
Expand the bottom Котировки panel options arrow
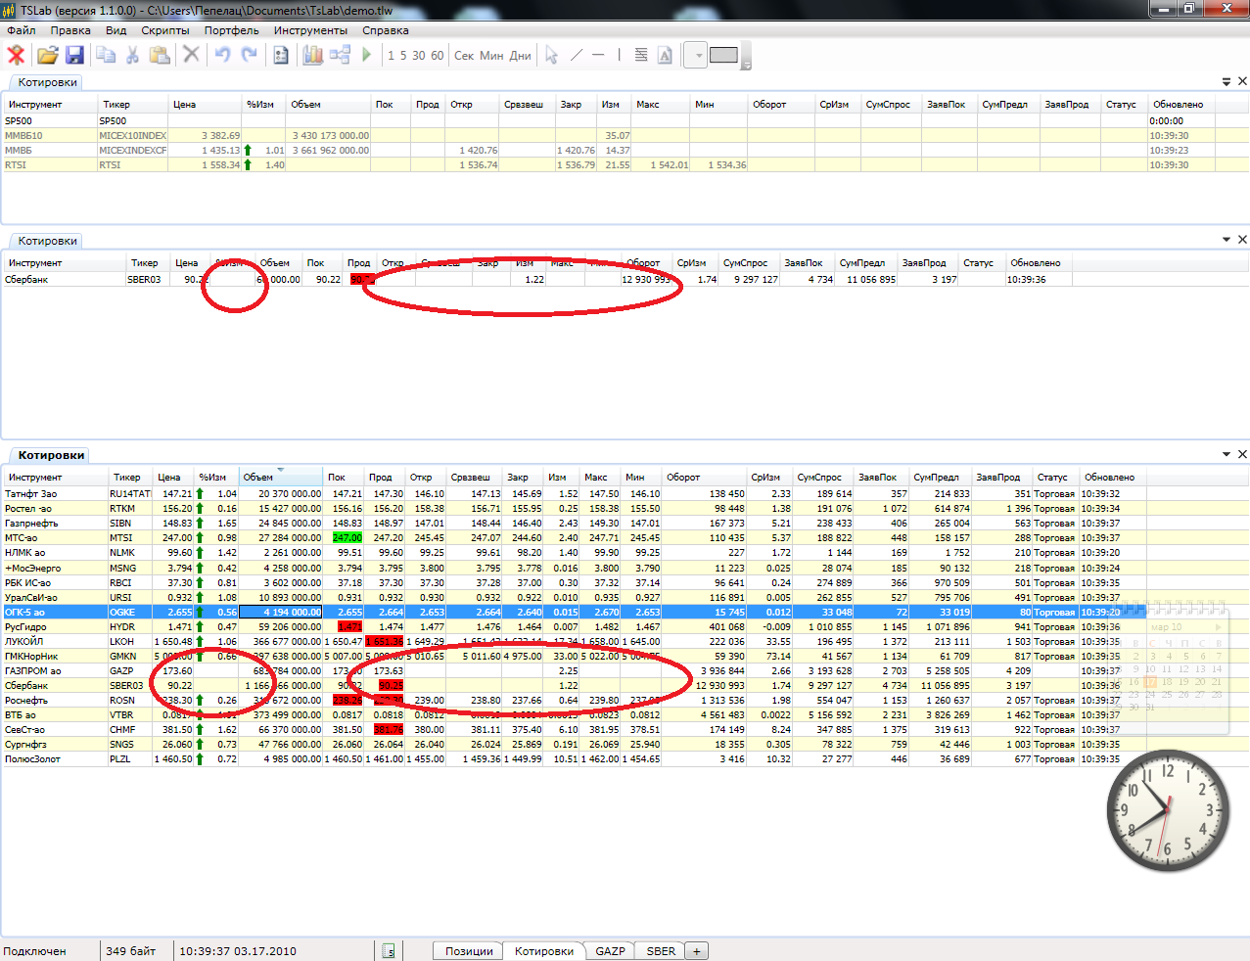pos(1226,454)
